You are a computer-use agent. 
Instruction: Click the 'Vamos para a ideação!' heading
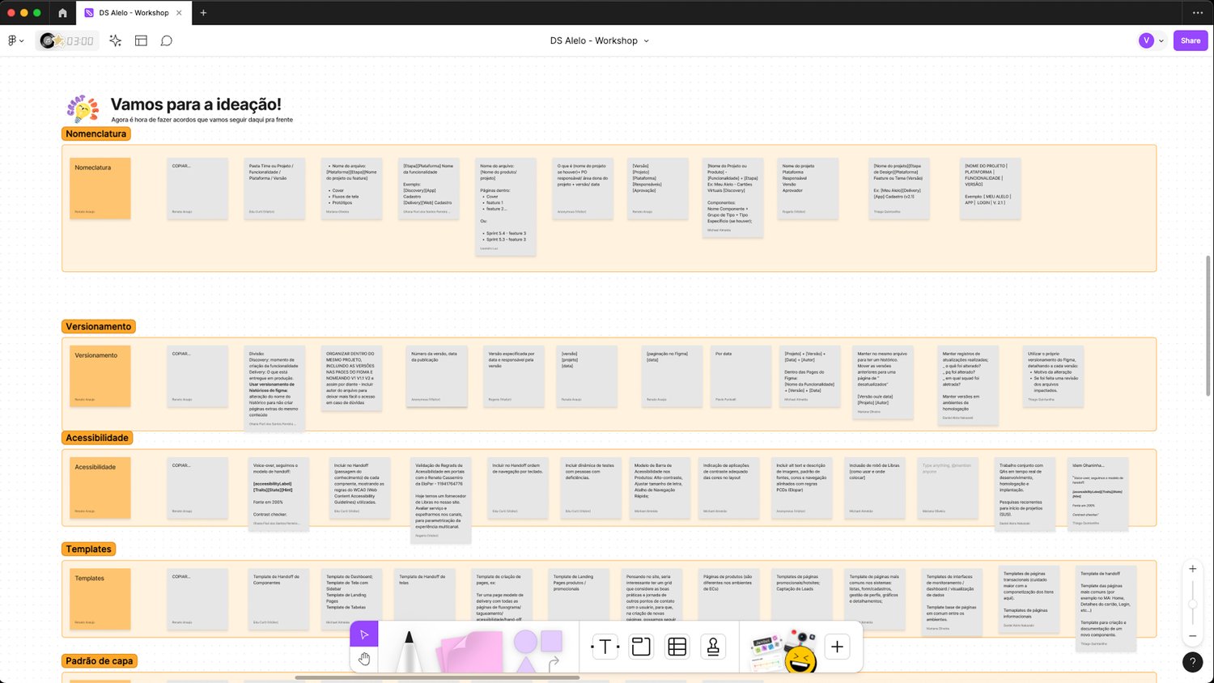pos(196,104)
